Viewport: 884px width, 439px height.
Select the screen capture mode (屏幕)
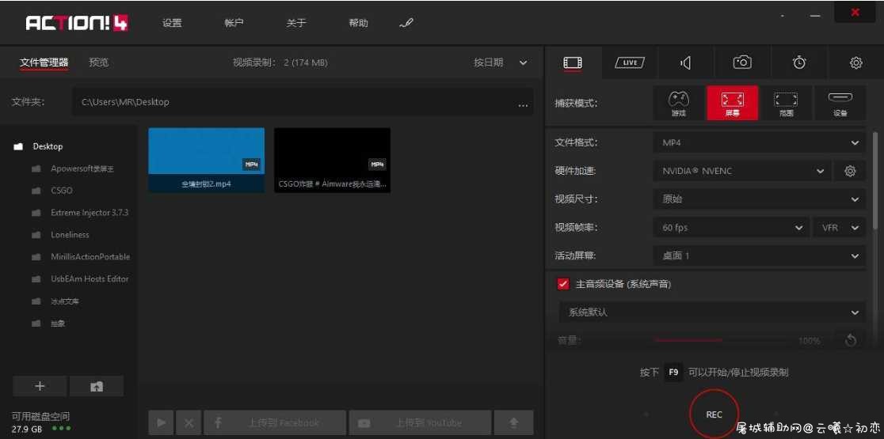pos(733,103)
